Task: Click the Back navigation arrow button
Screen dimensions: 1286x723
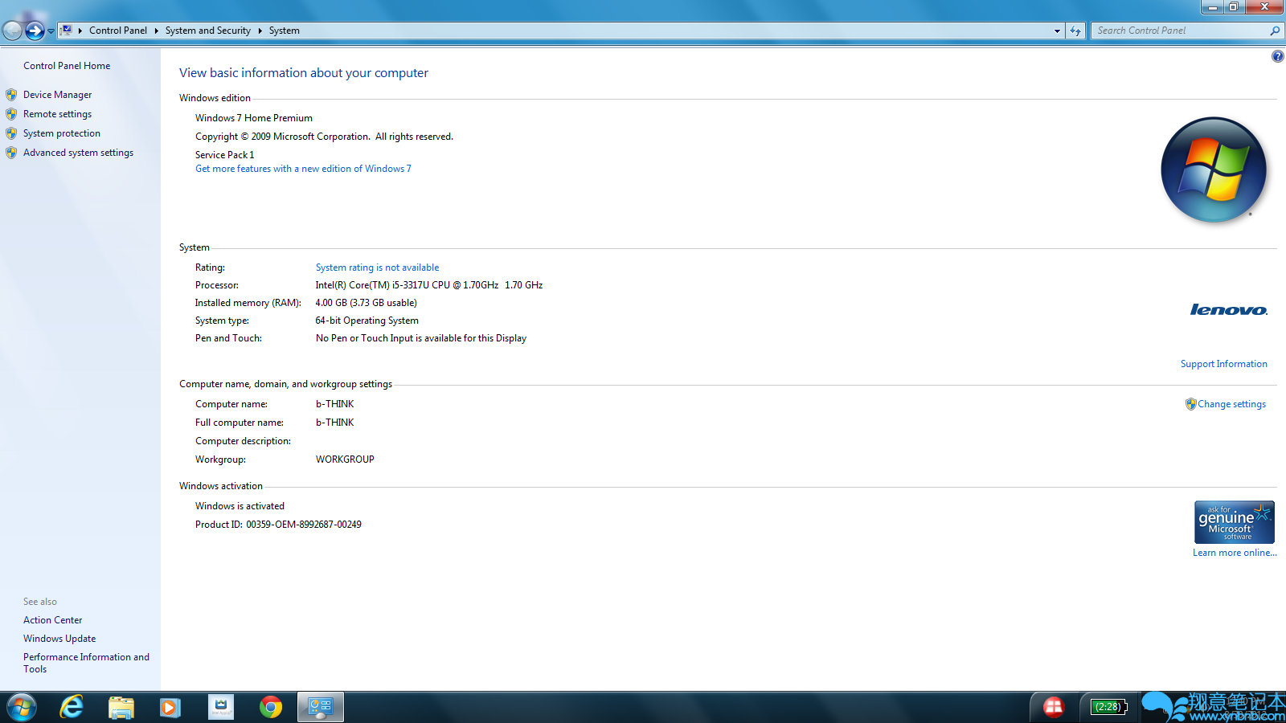Action: tap(12, 31)
